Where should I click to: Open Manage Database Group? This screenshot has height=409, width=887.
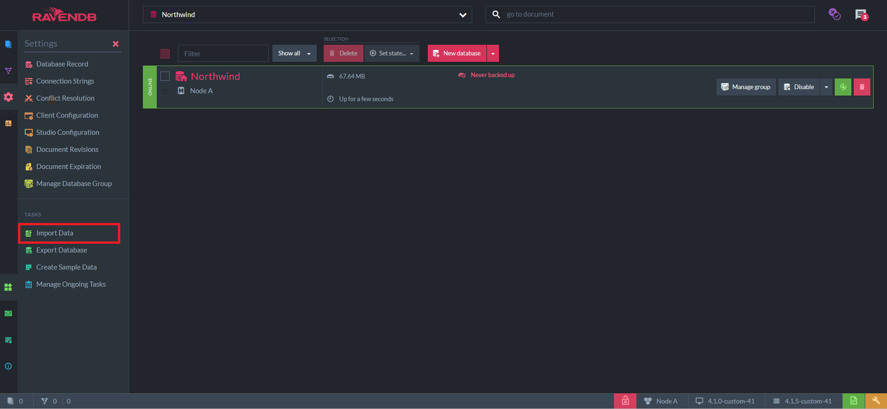point(74,184)
